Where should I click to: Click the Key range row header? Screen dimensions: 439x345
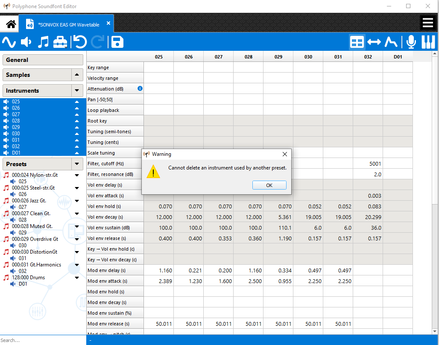pyautogui.click(x=115, y=67)
